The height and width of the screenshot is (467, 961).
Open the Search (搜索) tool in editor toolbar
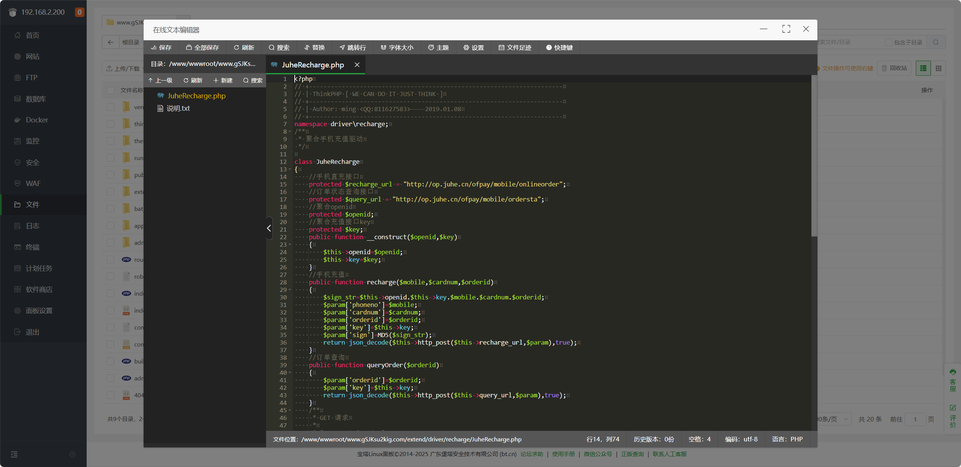pyautogui.click(x=279, y=47)
